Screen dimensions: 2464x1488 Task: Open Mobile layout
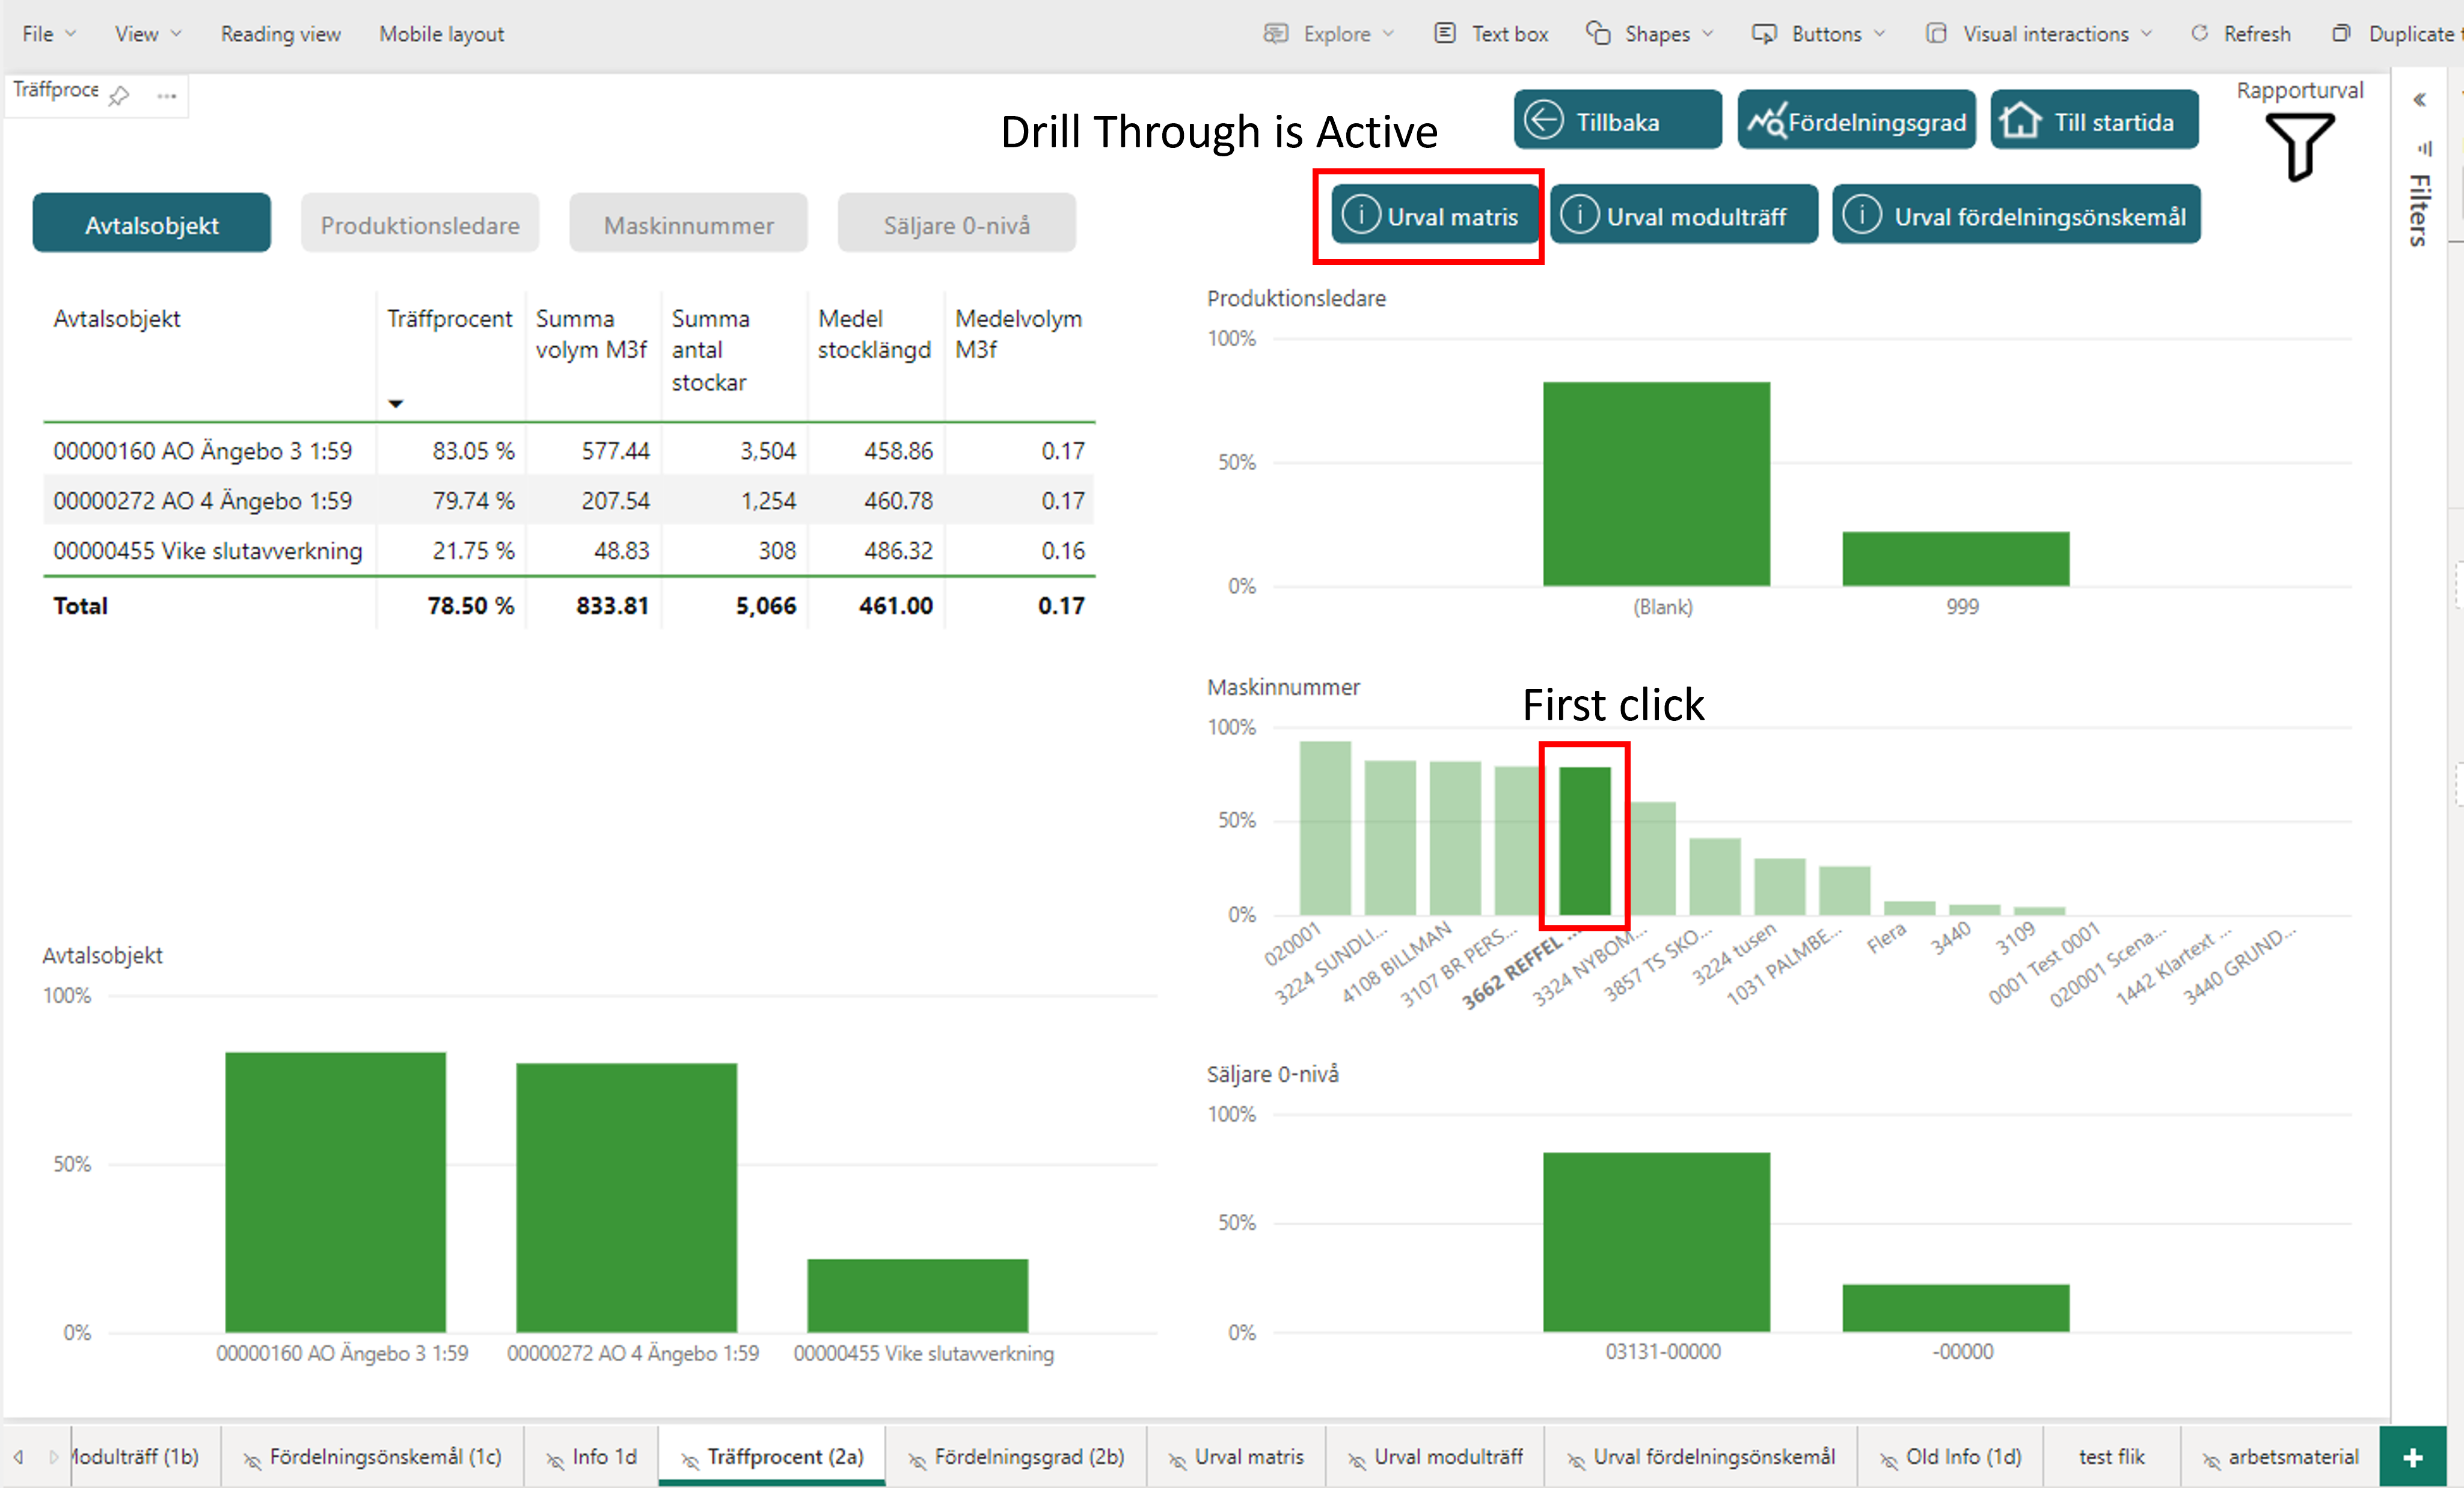pyautogui.click(x=441, y=33)
